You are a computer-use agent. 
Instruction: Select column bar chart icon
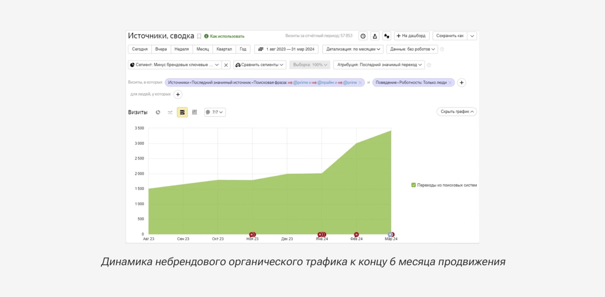(195, 112)
